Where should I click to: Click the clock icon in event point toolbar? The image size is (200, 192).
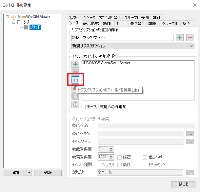click(75, 96)
